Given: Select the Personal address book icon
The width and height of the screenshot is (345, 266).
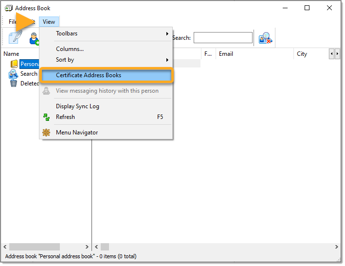Looking at the screenshot, I should coord(14,64).
